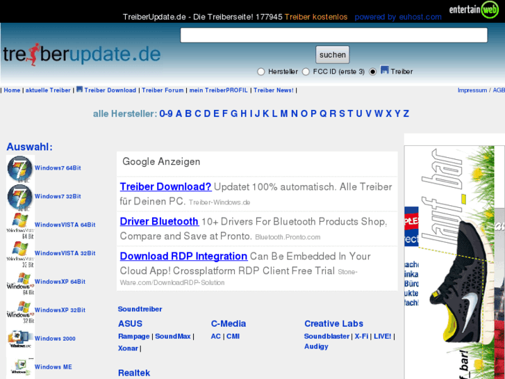Viewport: 505px width, 379px height.
Task: Open aktuelle Treiber in the navigation bar
Action: coord(48,90)
